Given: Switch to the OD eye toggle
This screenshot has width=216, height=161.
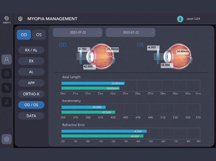Looking at the screenshot, I should (24, 35).
